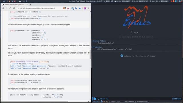Image resolution: width=183 pixels, height=103 pixels.
Task: Click the volume speaker icon in top bar
Action: click(x=104, y=1)
